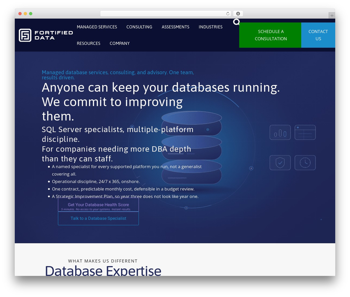Click the 'One contract, predictable monthly cost' bullet
350x297 pixels.
point(123,189)
